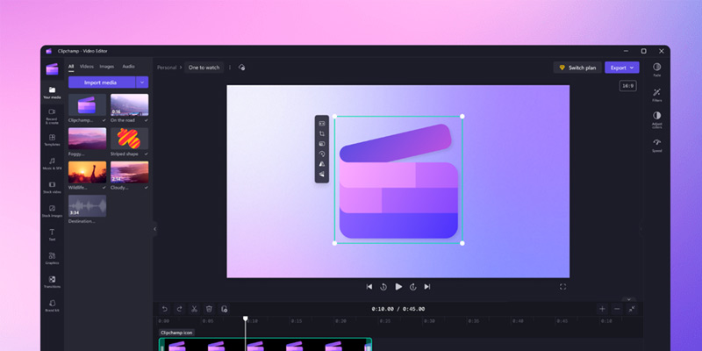Click the cloud sync status icon

(x=242, y=68)
